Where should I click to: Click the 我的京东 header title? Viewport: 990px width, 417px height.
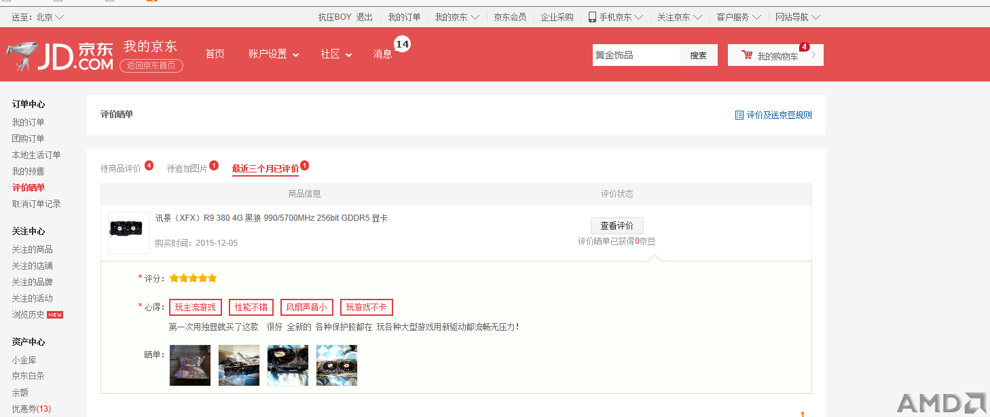150,46
